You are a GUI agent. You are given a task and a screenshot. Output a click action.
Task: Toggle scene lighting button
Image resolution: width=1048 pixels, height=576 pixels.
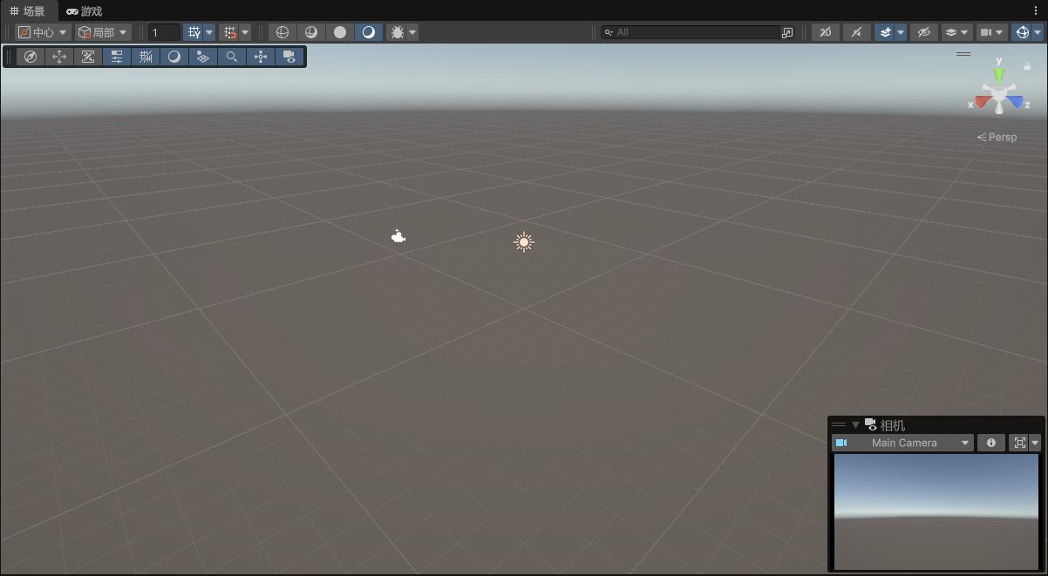(857, 32)
